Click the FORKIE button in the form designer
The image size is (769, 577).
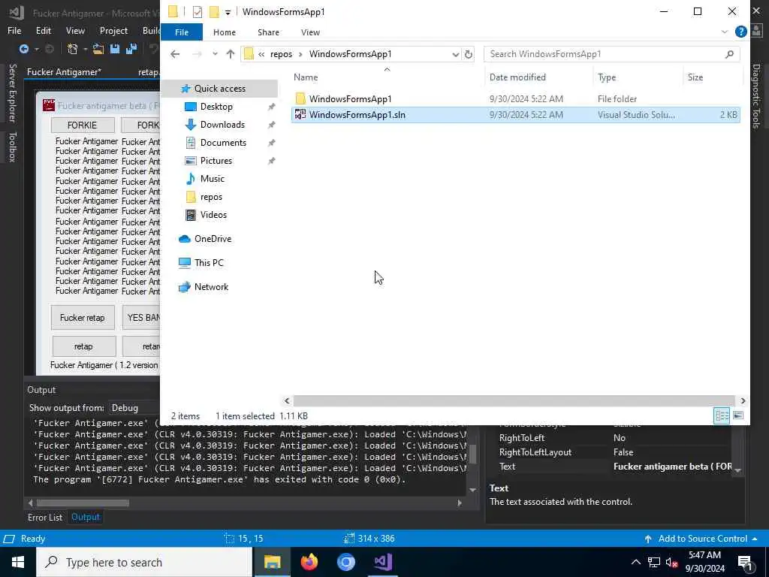click(x=83, y=125)
